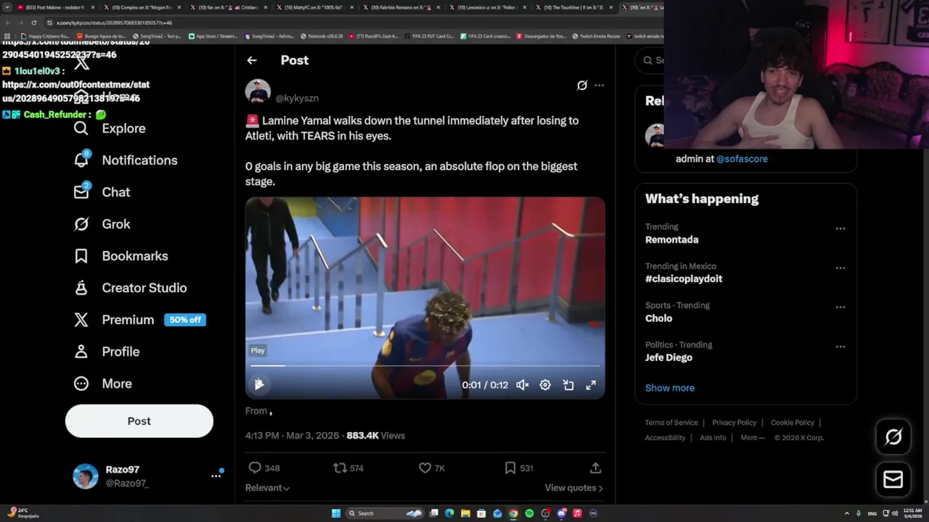Reload the page with the browser refresh button
929x522 pixels.
[x=33, y=22]
